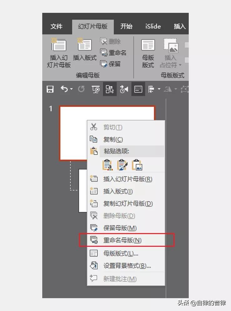The image size is (231, 311).
Task: Click the ribbon 重命名 button
Action: coord(113,53)
